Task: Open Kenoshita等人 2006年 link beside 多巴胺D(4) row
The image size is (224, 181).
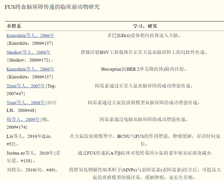Action: pyautogui.click(x=30, y=35)
